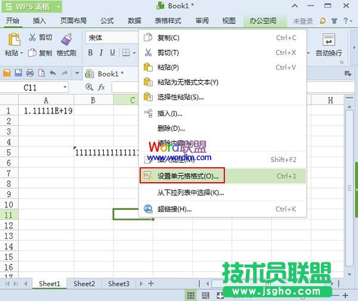Viewport: 358px width, 301px height.
Task: Select column A header
Action: click(46, 100)
